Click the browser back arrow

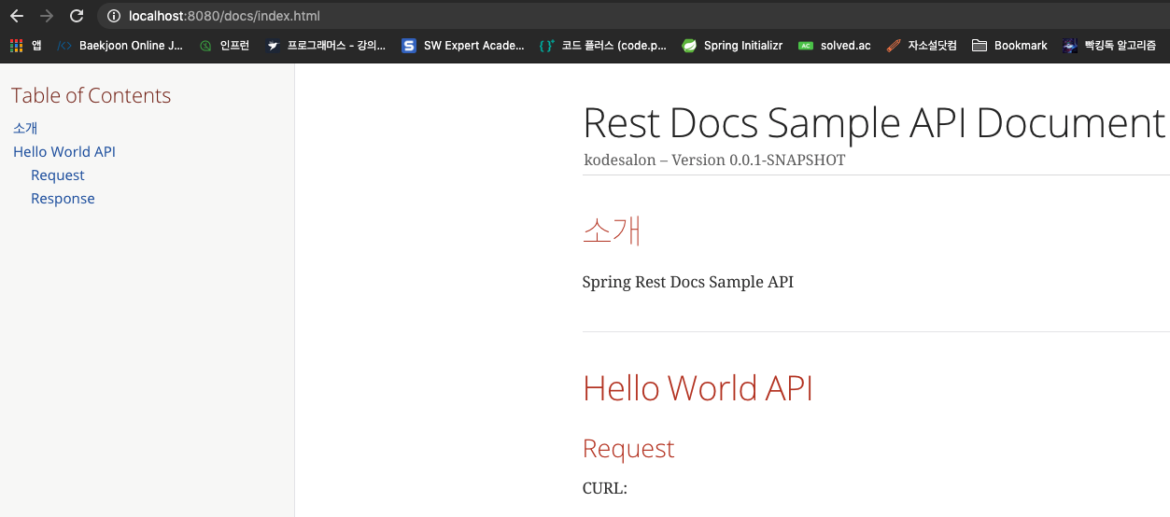click(x=17, y=16)
